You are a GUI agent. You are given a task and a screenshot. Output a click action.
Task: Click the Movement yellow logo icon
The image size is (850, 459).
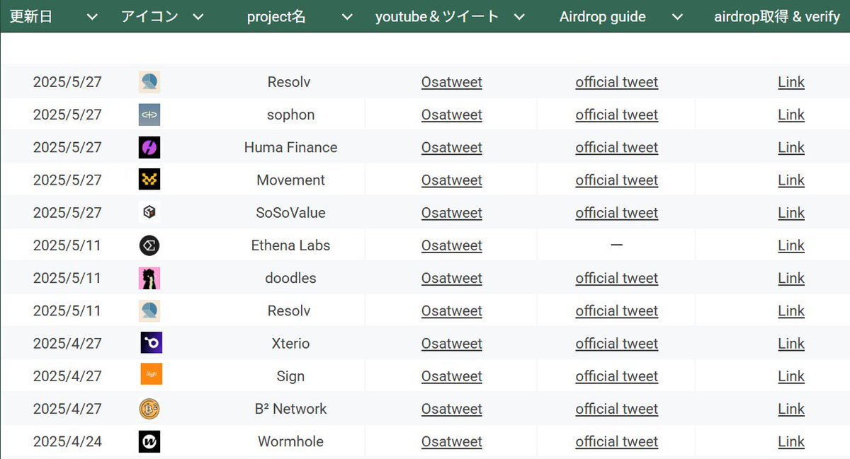click(x=149, y=180)
